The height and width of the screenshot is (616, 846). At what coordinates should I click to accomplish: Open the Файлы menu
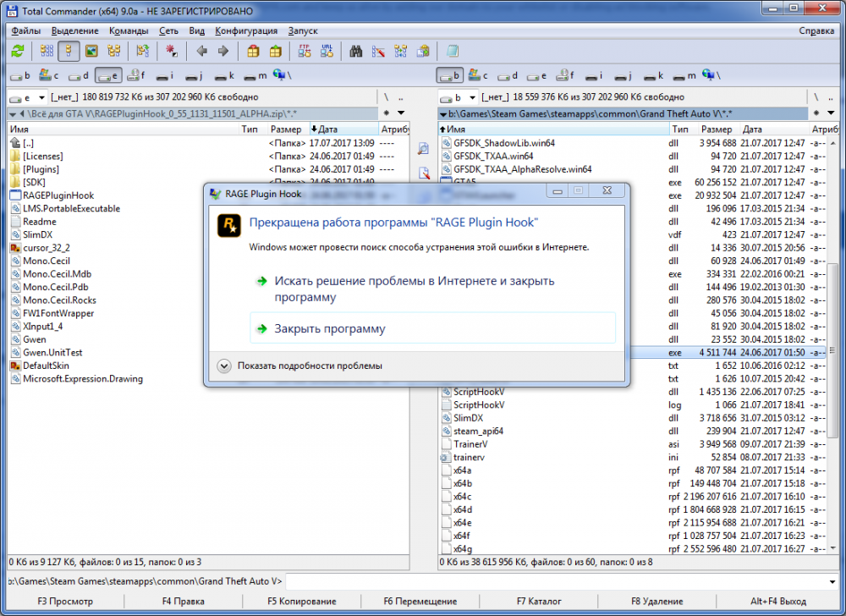26,30
